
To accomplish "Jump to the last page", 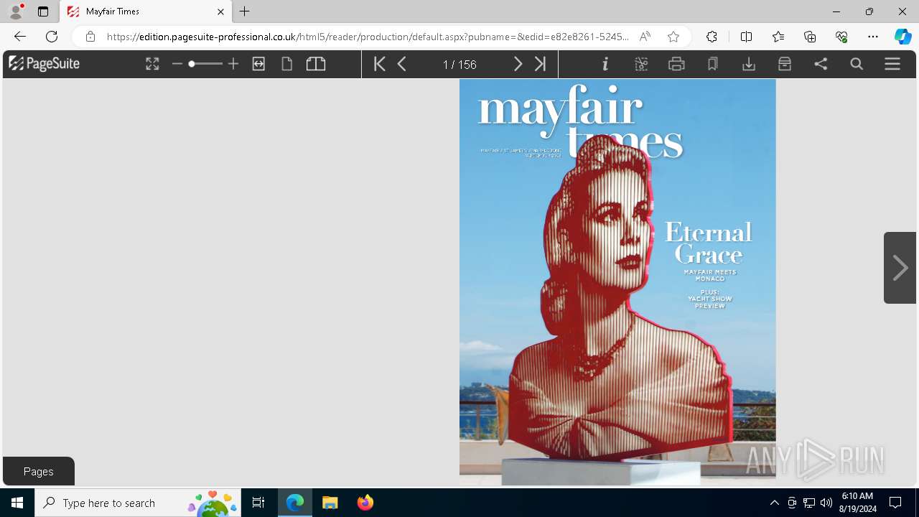I will pyautogui.click(x=541, y=64).
